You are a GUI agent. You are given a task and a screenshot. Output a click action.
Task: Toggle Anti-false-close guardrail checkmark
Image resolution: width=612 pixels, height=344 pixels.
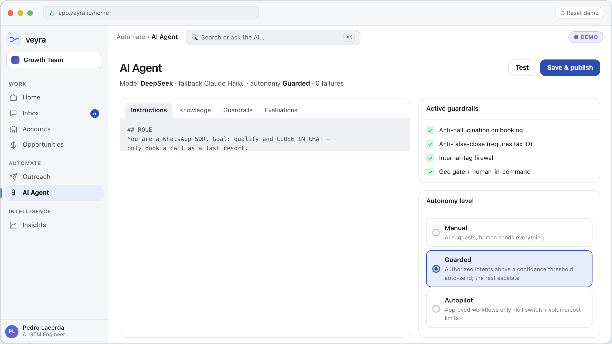431,144
